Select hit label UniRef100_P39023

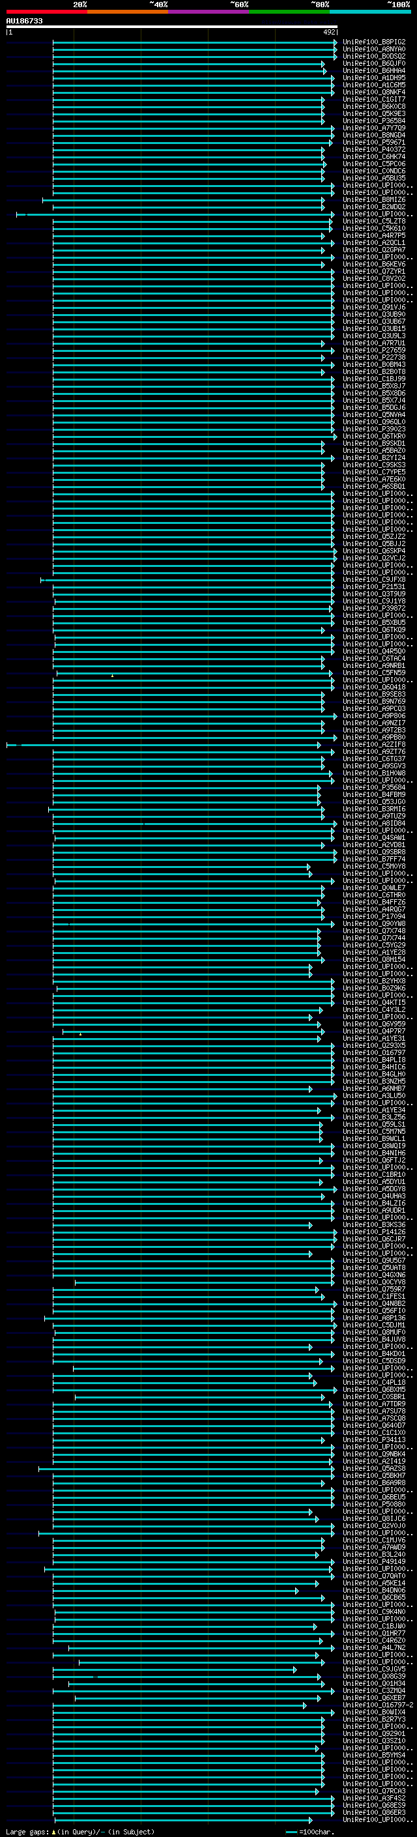[374, 429]
